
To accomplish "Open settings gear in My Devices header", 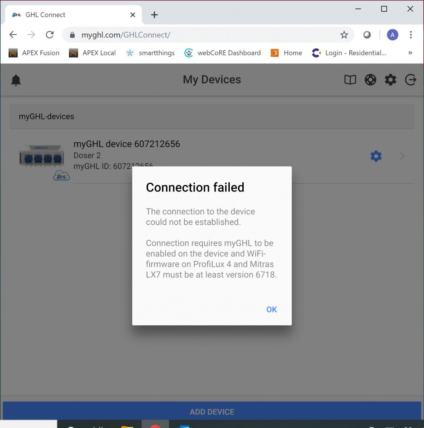I will [x=390, y=80].
